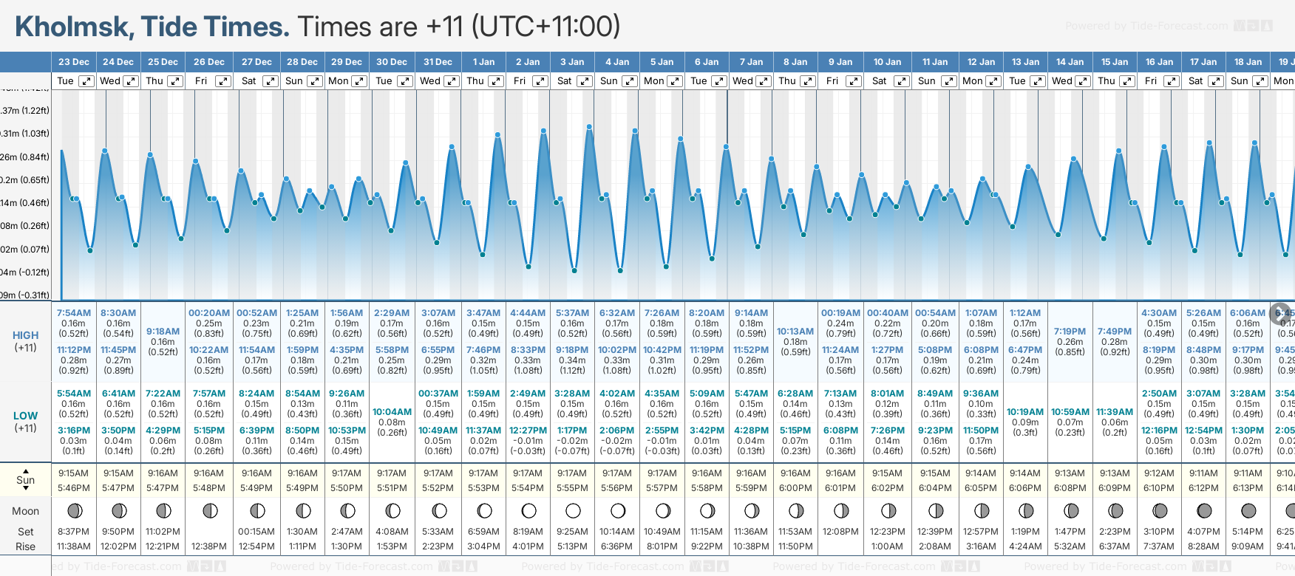Click the 10:04AM low tide on 30 Dec
1295x576 pixels.
(392, 412)
